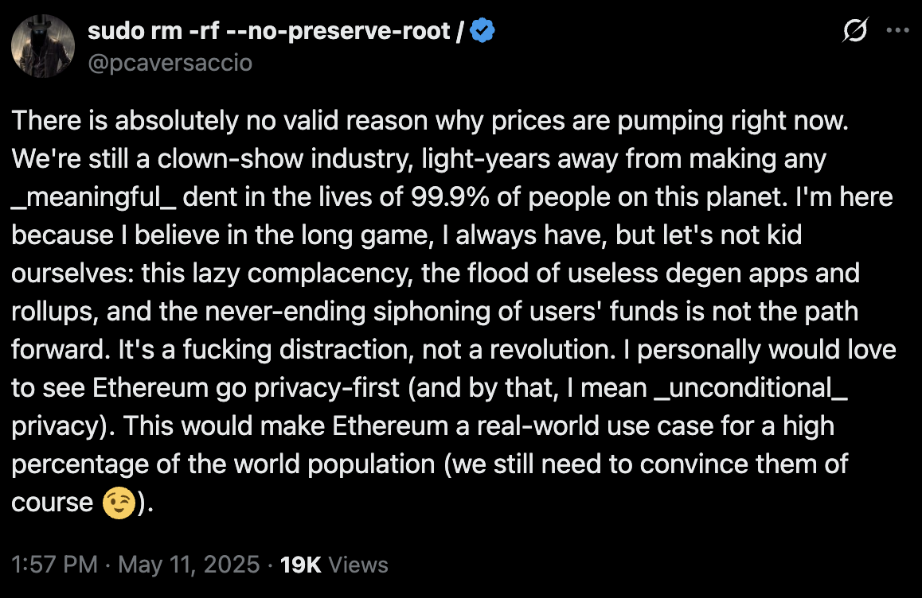
Task: Click the 99.9% figure in the post
Action: 450,197
